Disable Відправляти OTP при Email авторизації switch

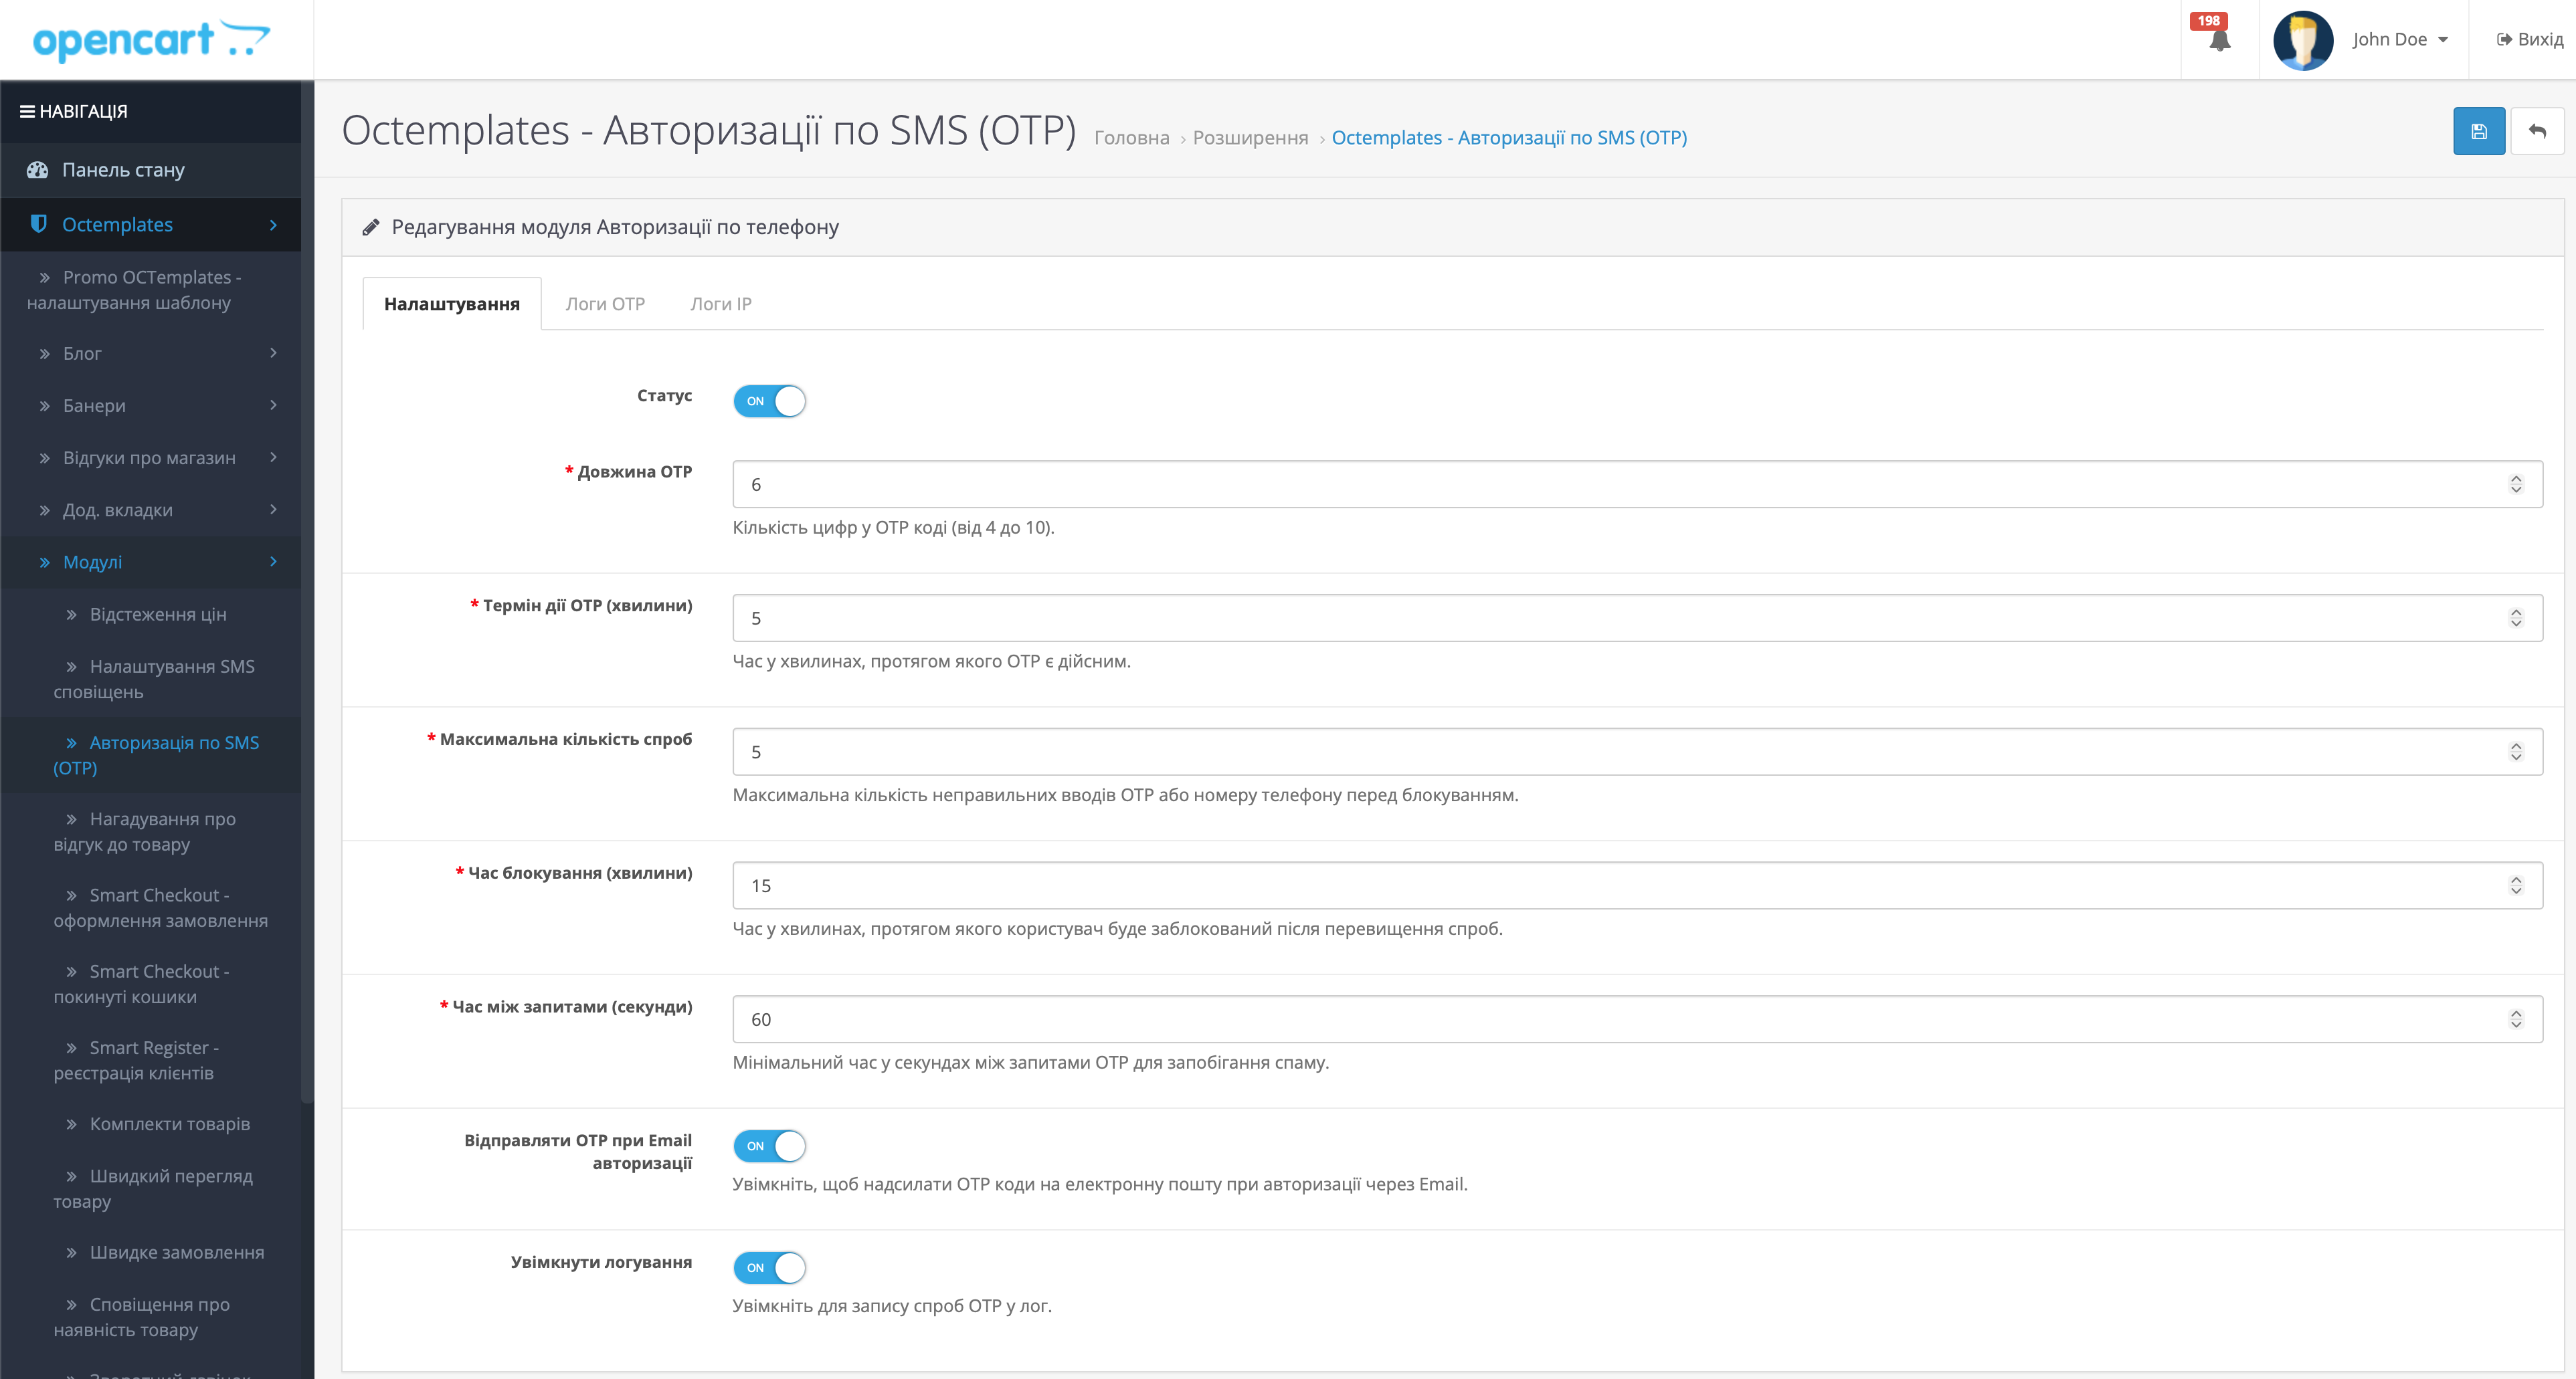click(769, 1145)
